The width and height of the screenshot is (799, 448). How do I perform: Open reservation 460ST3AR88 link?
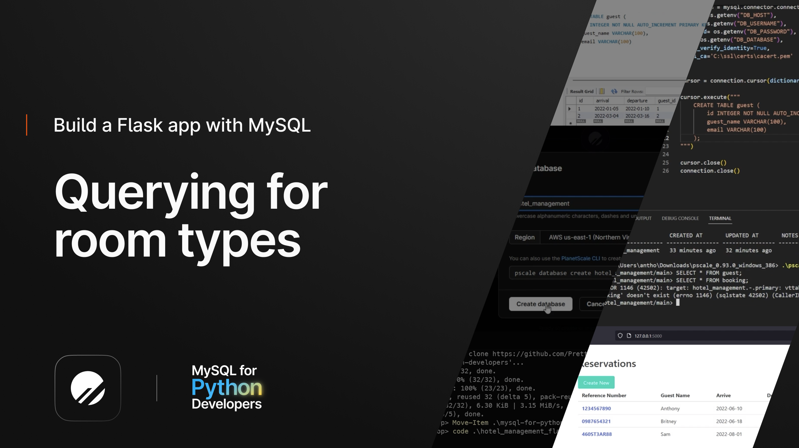[597, 434]
